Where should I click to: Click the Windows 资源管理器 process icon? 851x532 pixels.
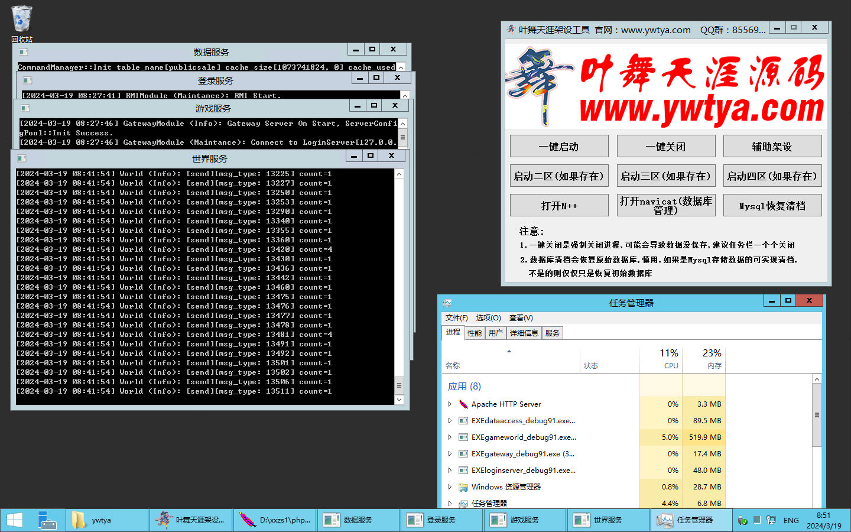tap(463, 487)
